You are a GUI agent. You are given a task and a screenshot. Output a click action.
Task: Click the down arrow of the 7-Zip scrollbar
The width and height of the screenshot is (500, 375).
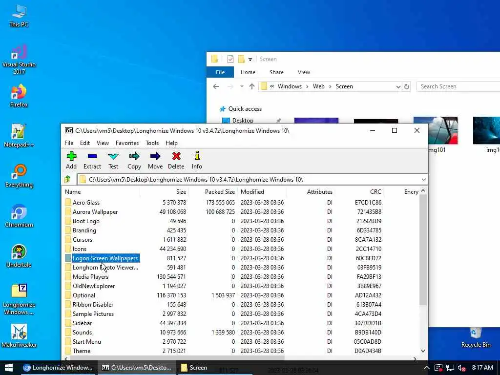pyautogui.click(x=423, y=351)
